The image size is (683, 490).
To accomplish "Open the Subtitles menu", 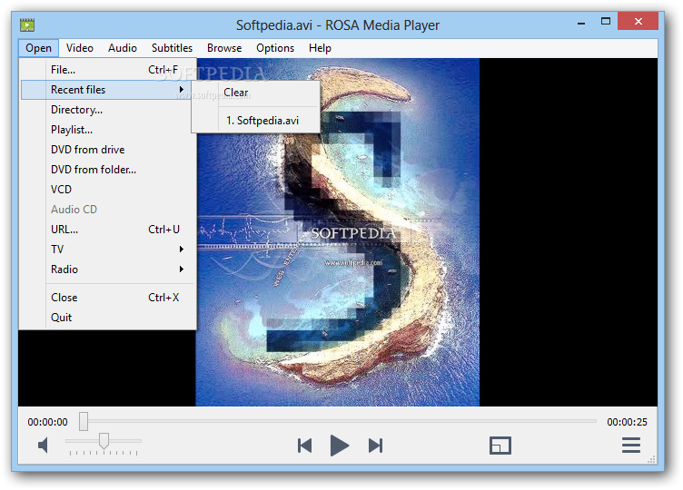I will (172, 48).
